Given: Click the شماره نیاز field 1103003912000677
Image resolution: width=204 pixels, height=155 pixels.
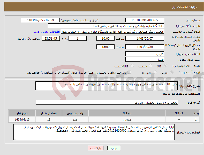Looking at the screenshot, I should [x=145, y=20].
